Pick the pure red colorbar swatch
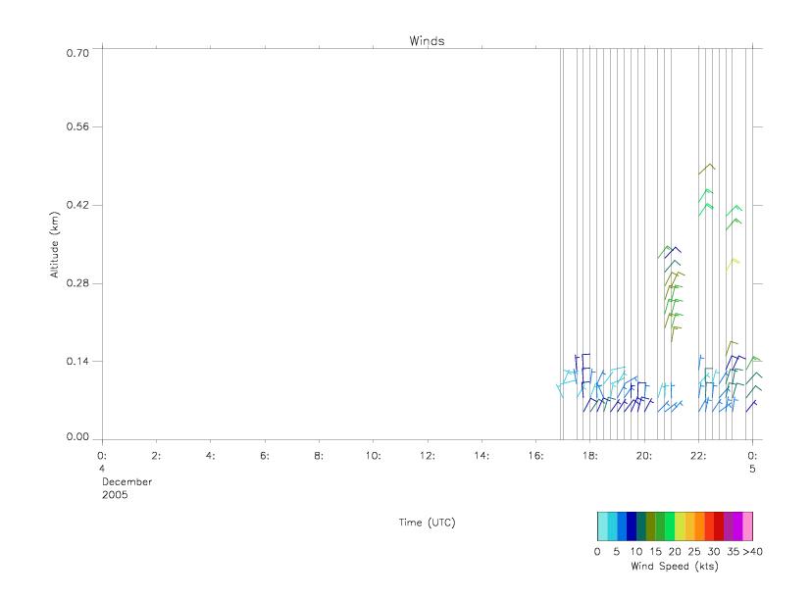This screenshot has height=599, width=811. [719, 526]
